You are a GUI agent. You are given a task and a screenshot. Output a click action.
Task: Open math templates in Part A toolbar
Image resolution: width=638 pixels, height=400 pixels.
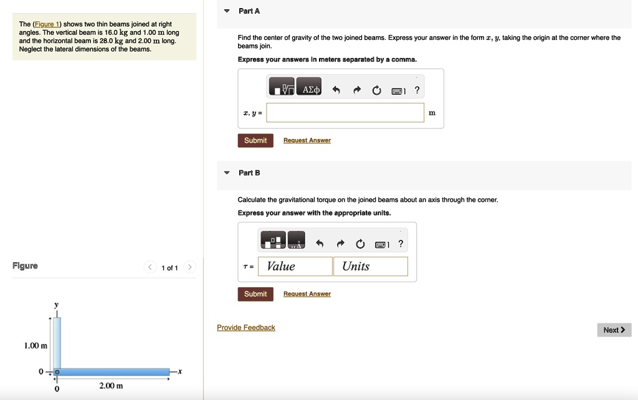(282, 90)
